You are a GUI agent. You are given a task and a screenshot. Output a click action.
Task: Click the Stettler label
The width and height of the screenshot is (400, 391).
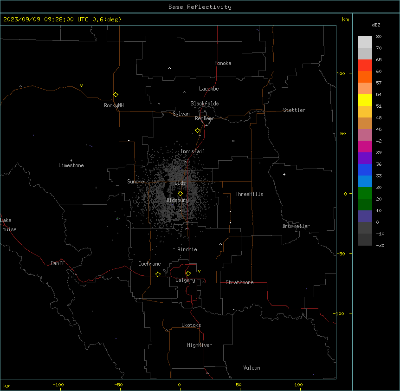pyautogui.click(x=294, y=110)
